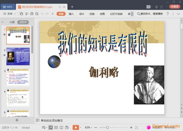Switch panel to 大纲 outline view
Image resolution: width=183 pixels, height=131 pixels.
pos(12,22)
